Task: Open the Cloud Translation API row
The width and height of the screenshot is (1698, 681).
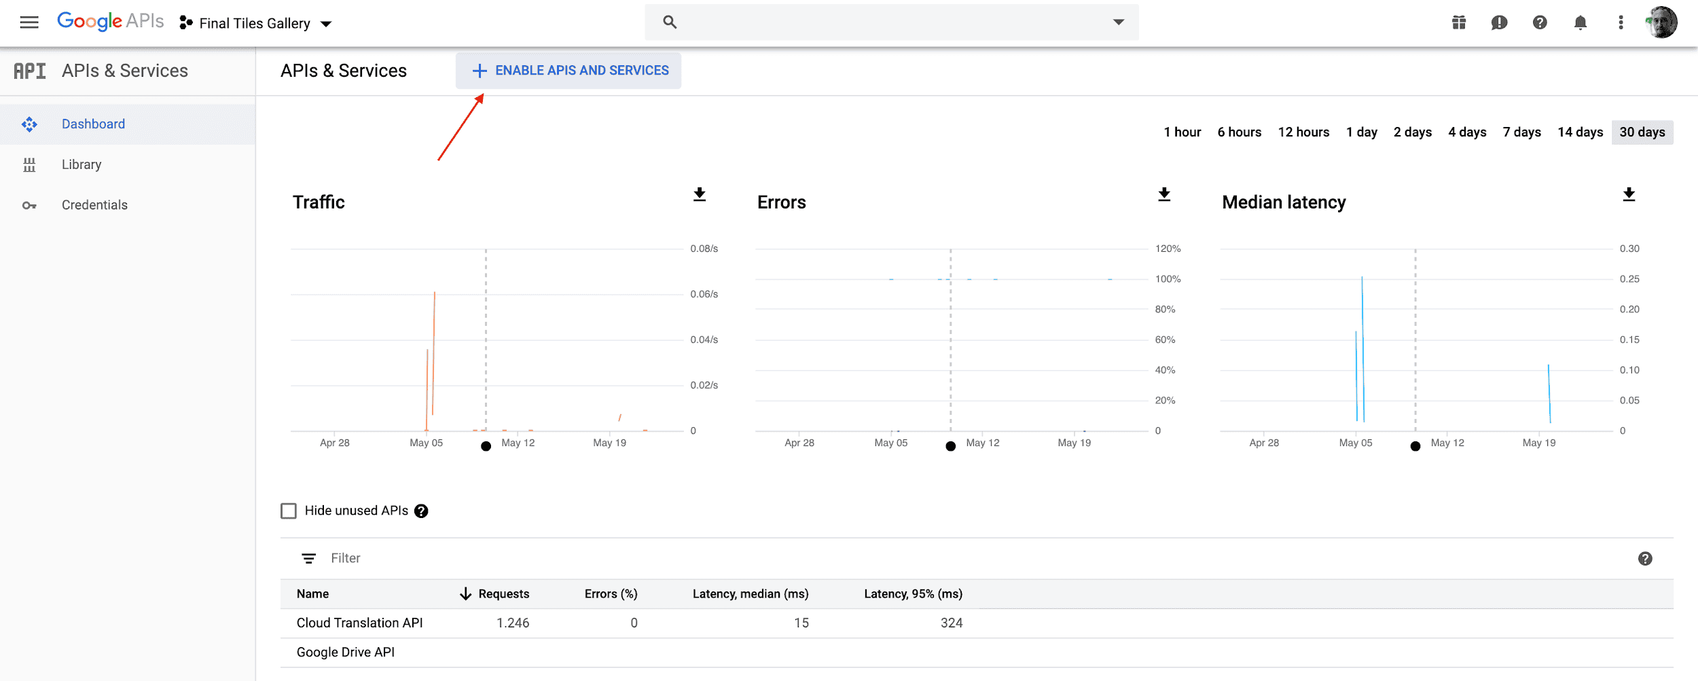Action: point(977,623)
